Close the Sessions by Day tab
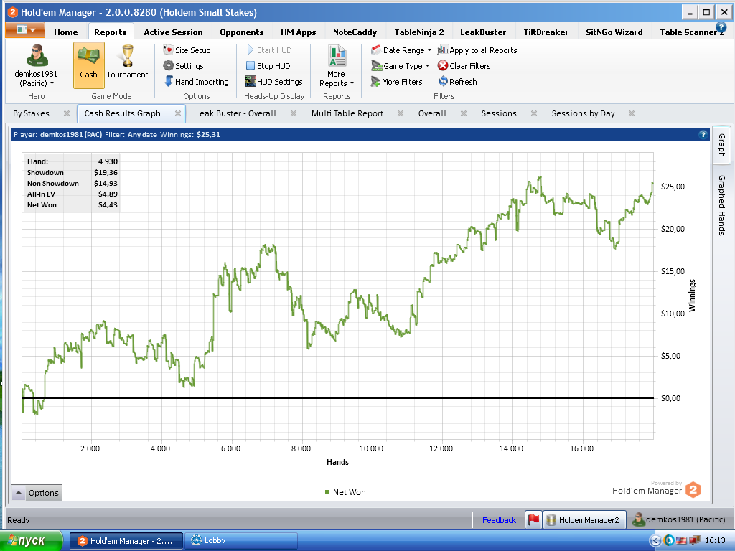735x551 pixels. tap(632, 113)
